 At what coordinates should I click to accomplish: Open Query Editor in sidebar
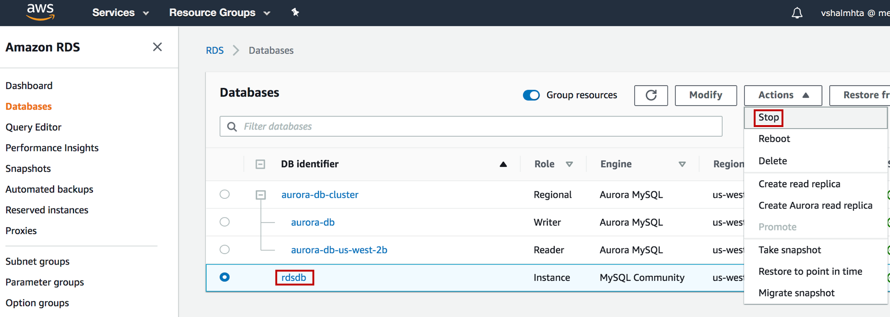pos(33,127)
